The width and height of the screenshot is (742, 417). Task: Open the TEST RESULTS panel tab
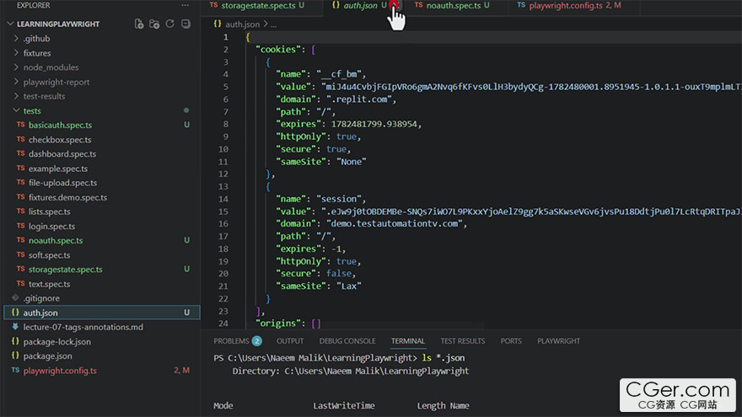(x=463, y=341)
